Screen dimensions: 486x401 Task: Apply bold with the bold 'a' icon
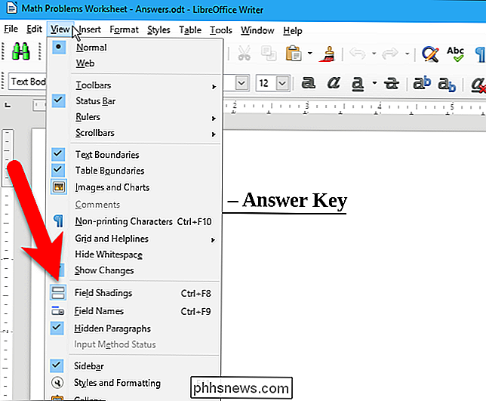[308, 82]
